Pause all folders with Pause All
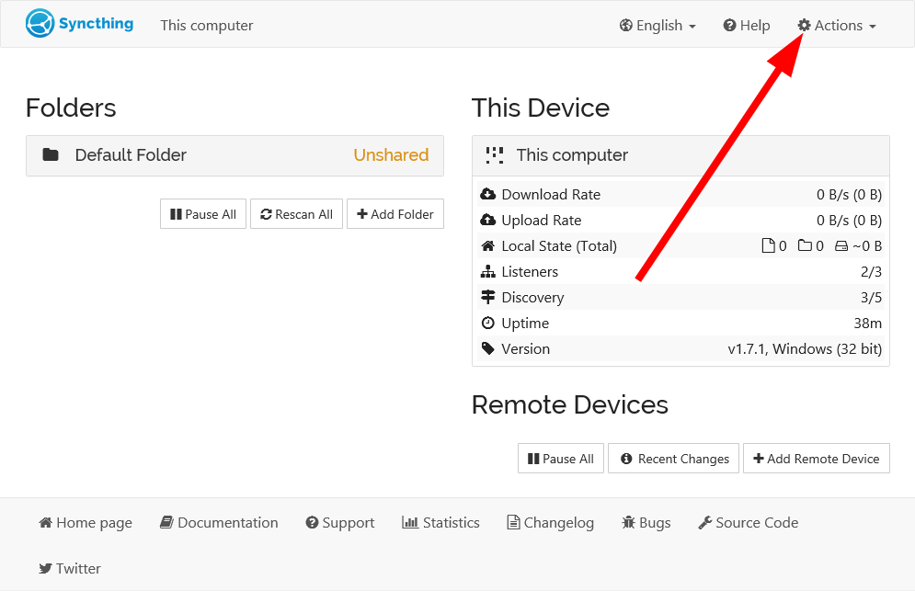 [x=203, y=214]
